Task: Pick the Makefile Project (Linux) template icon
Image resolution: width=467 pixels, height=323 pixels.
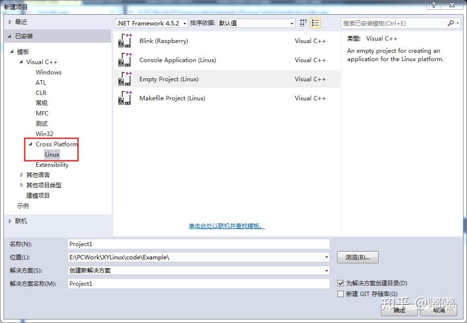Action: pos(125,98)
